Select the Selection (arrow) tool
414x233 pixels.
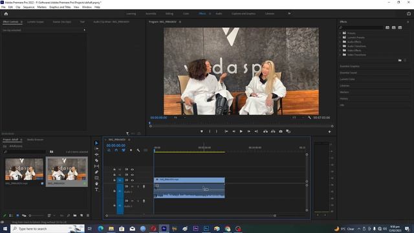96,143
